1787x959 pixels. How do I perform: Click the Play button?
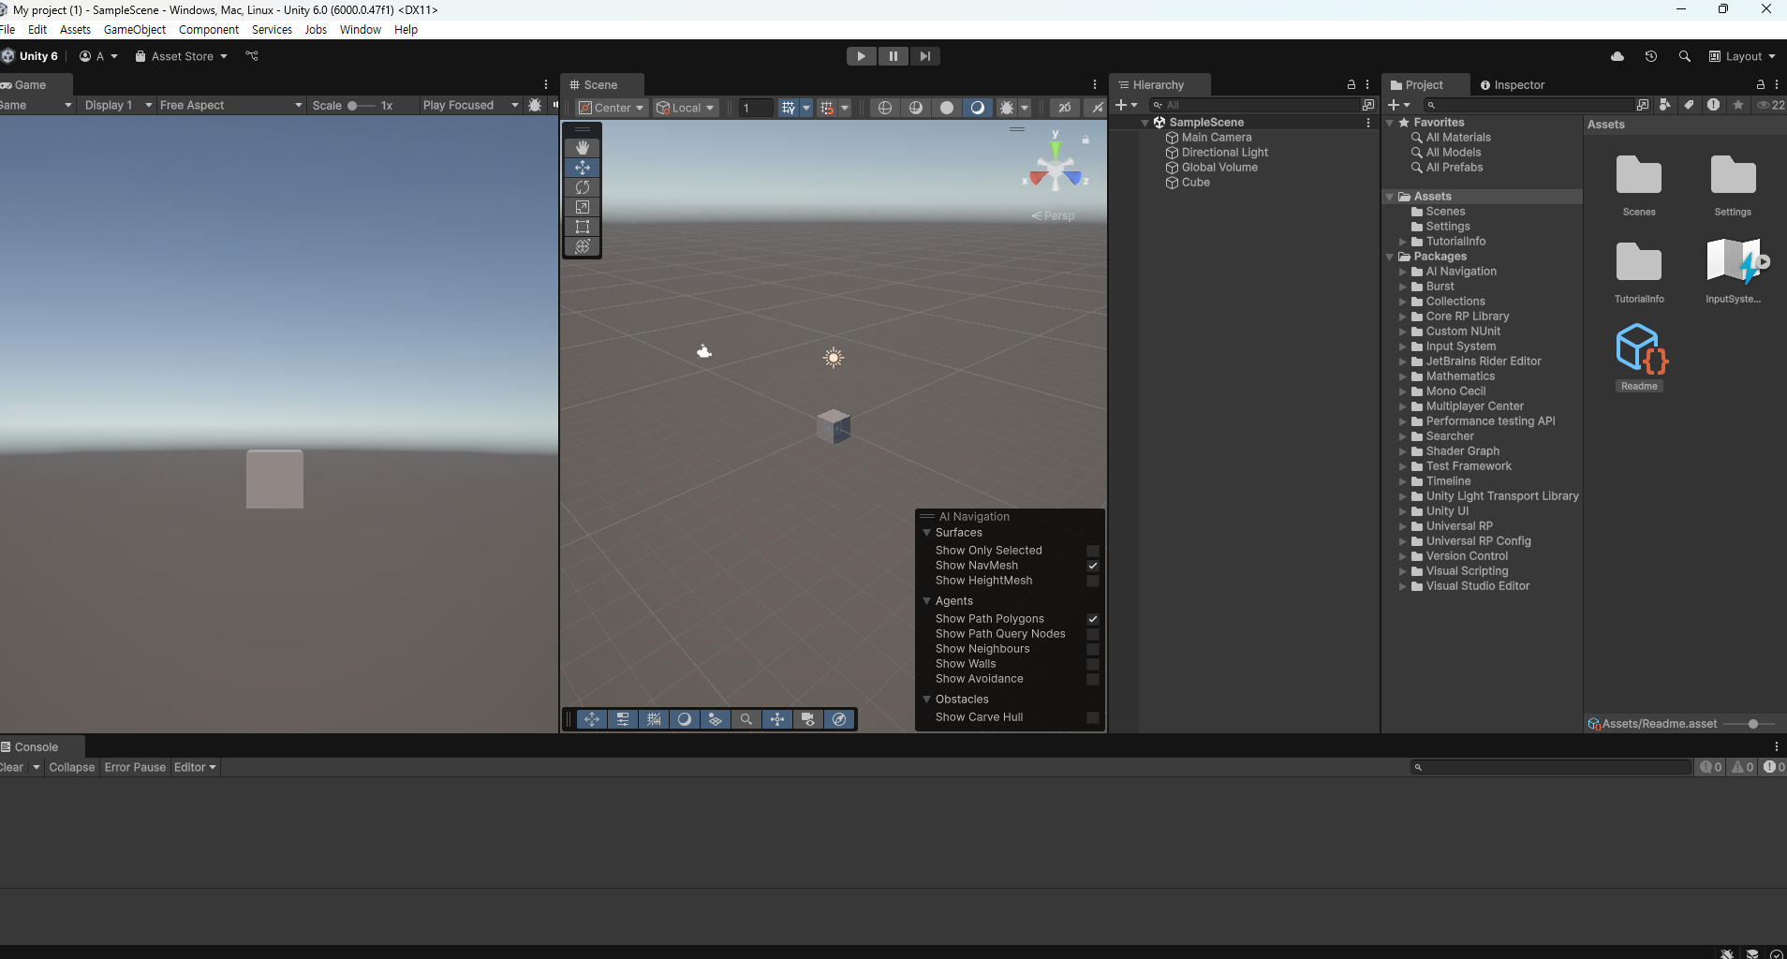[x=862, y=56]
